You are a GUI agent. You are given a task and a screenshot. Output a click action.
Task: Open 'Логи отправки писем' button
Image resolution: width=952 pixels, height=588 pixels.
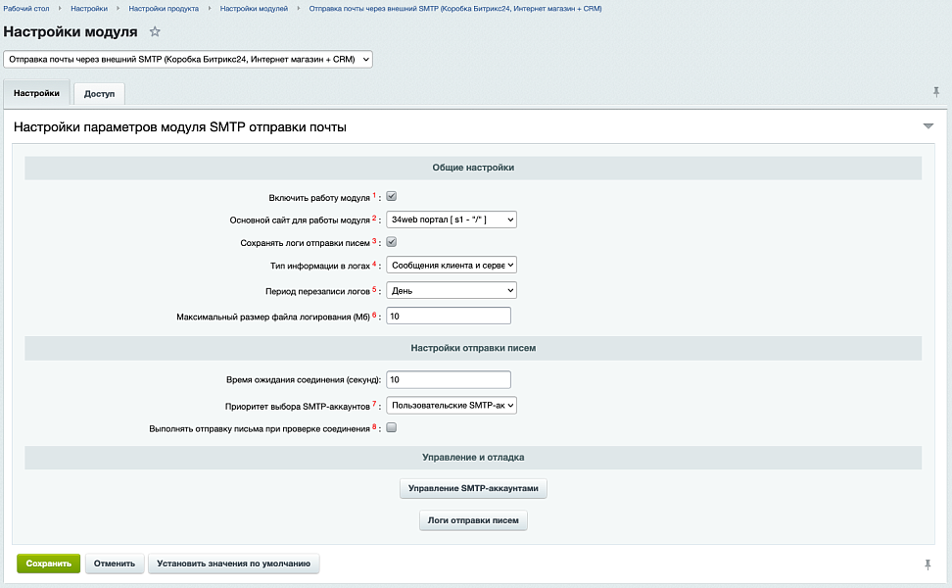point(473,520)
